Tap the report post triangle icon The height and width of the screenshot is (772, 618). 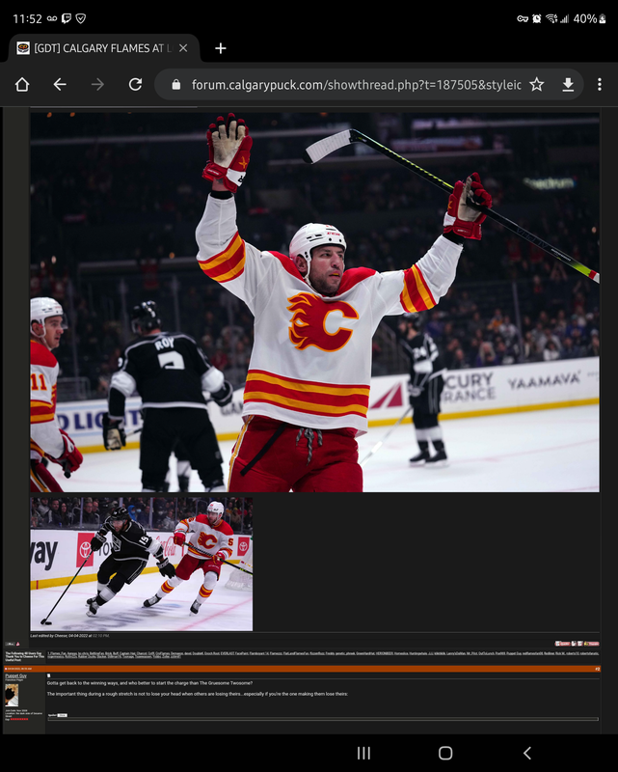pyautogui.click(x=18, y=644)
